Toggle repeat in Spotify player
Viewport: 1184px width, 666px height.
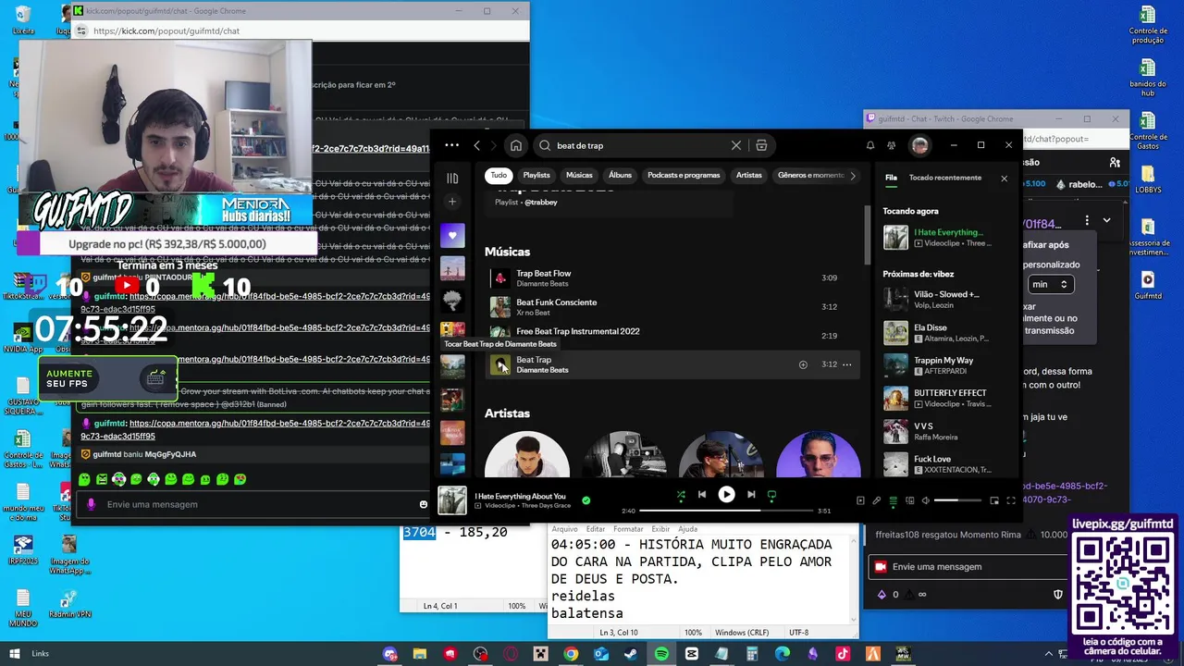tap(771, 495)
